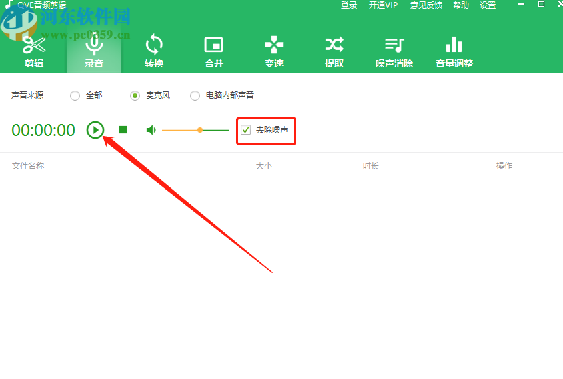Mute using the speaker volume icon
The height and width of the screenshot is (379, 563).
click(x=151, y=130)
